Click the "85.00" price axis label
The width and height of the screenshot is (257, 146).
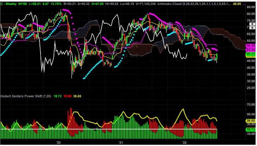[251, 7]
